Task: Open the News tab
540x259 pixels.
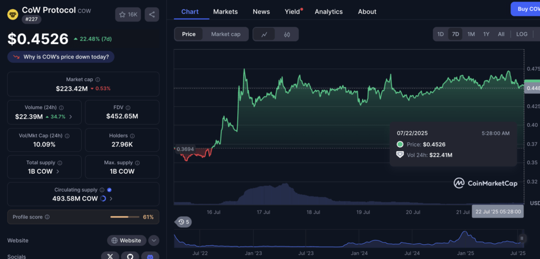Action: (262, 12)
